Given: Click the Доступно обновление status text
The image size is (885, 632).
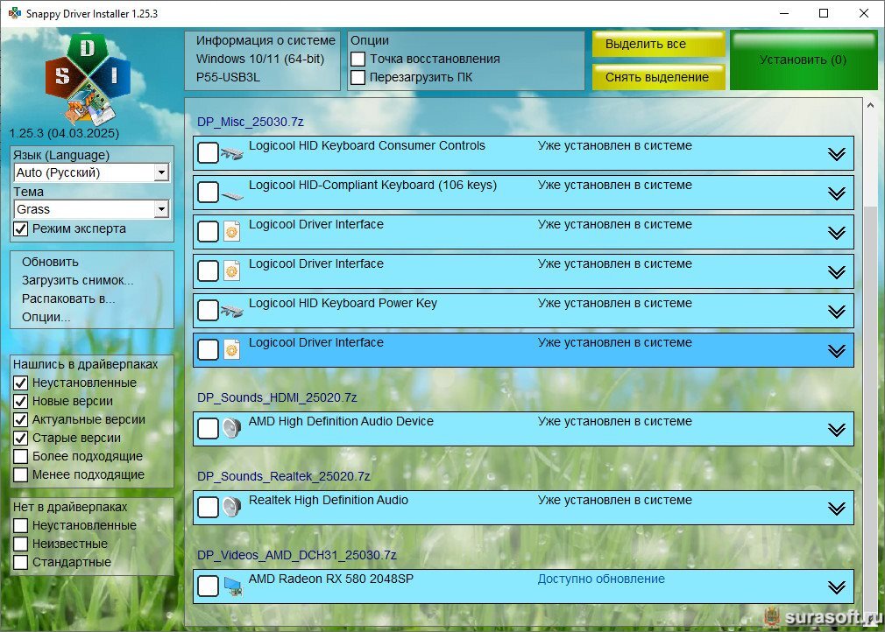Looking at the screenshot, I should 601,579.
